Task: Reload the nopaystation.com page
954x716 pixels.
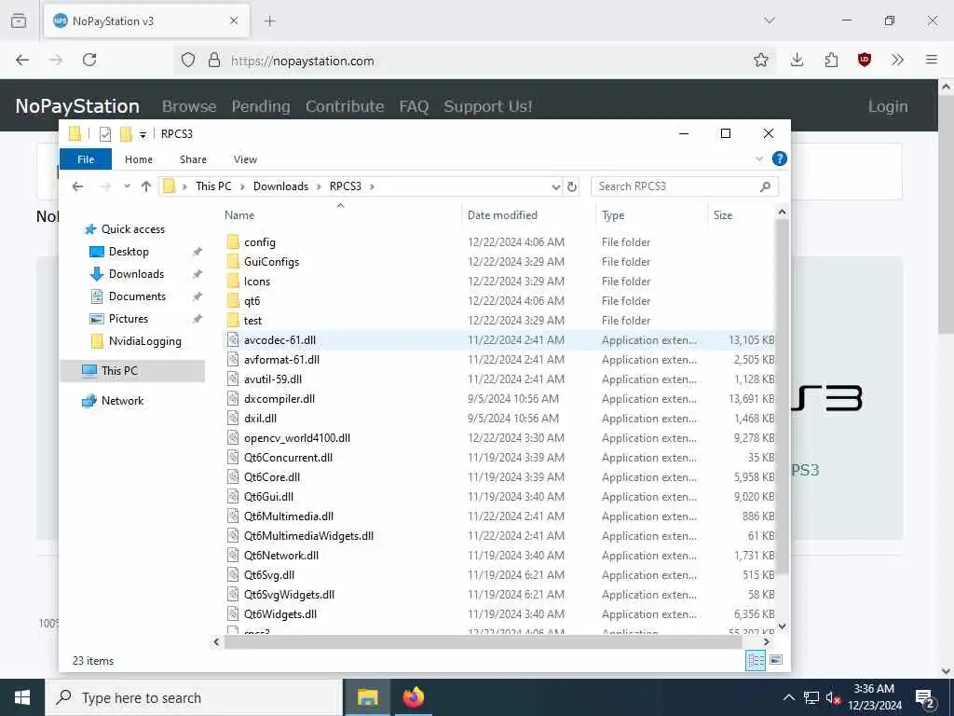Action: (89, 60)
